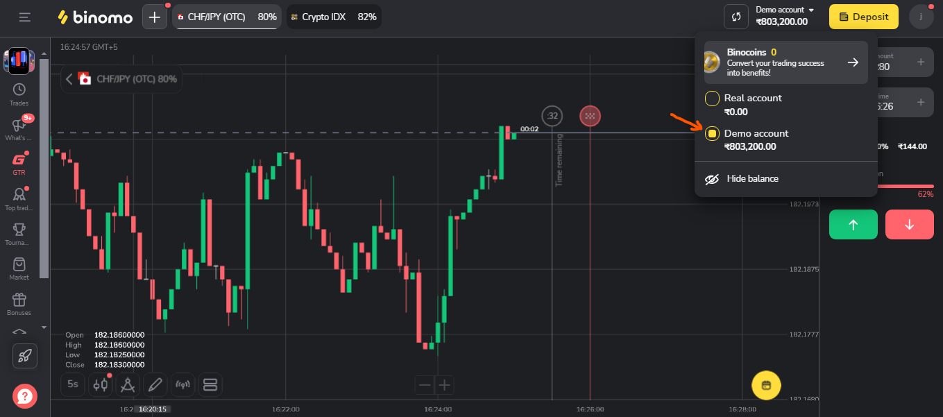This screenshot has height=417, width=943.
Task: Open the indicators compass icon
Action: (x=127, y=384)
